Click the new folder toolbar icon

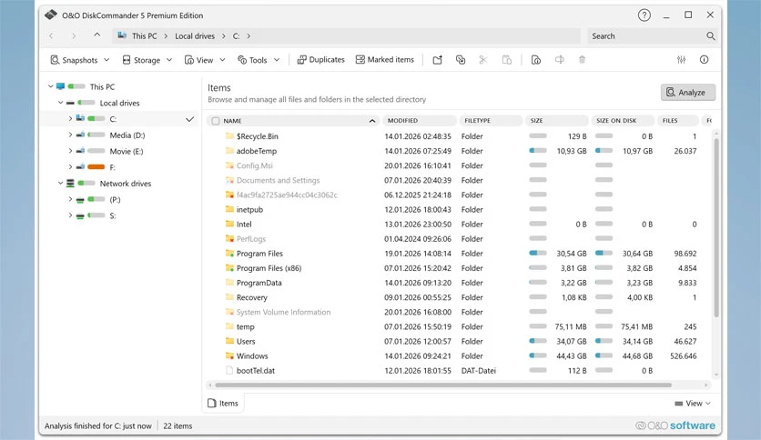437,60
